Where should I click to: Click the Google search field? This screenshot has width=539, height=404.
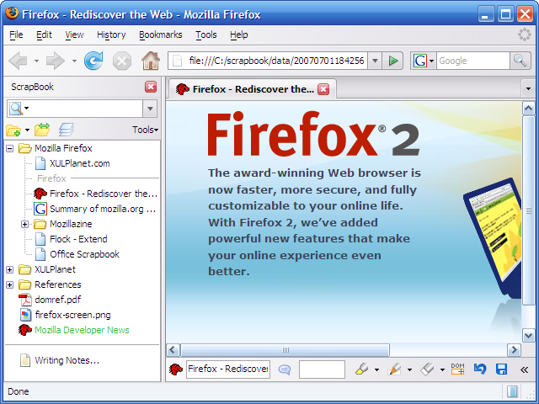(x=473, y=61)
